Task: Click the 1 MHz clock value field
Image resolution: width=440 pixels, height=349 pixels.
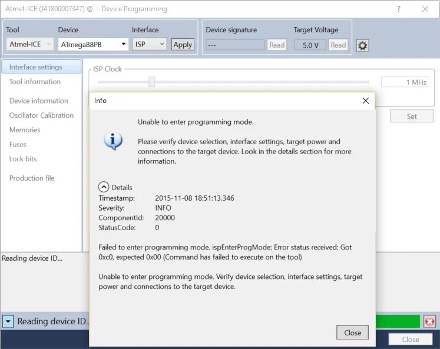Action: point(404,82)
